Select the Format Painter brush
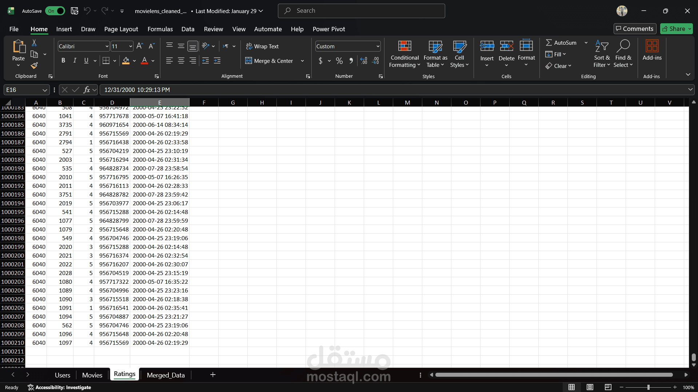The image size is (698, 392). point(34,65)
